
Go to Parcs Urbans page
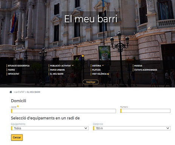[57, 70]
